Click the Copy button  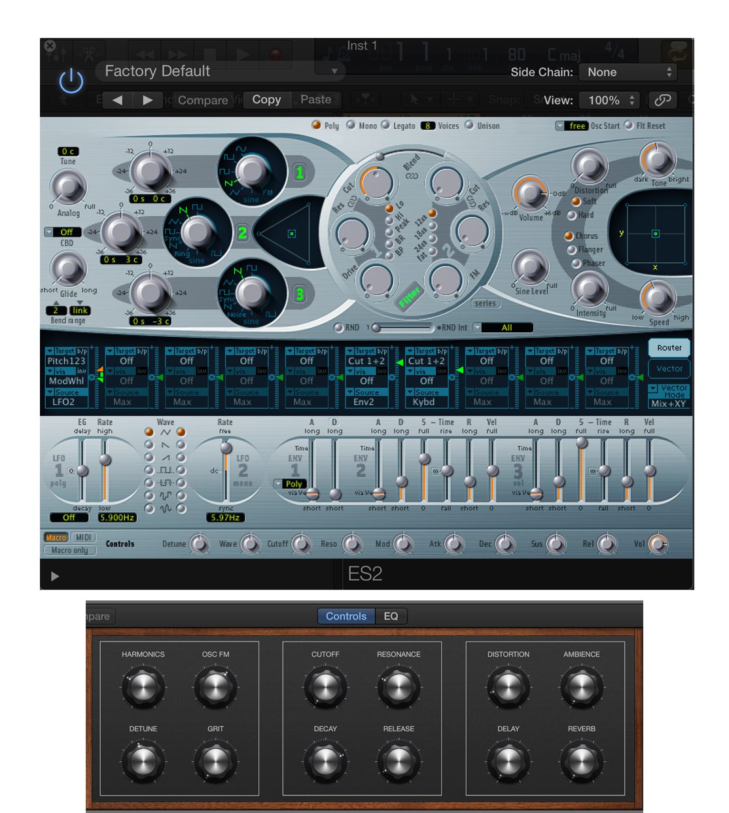pos(266,99)
